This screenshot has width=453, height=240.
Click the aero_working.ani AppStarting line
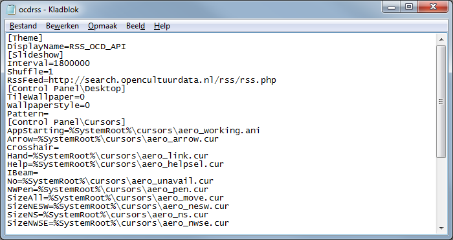coord(133,131)
